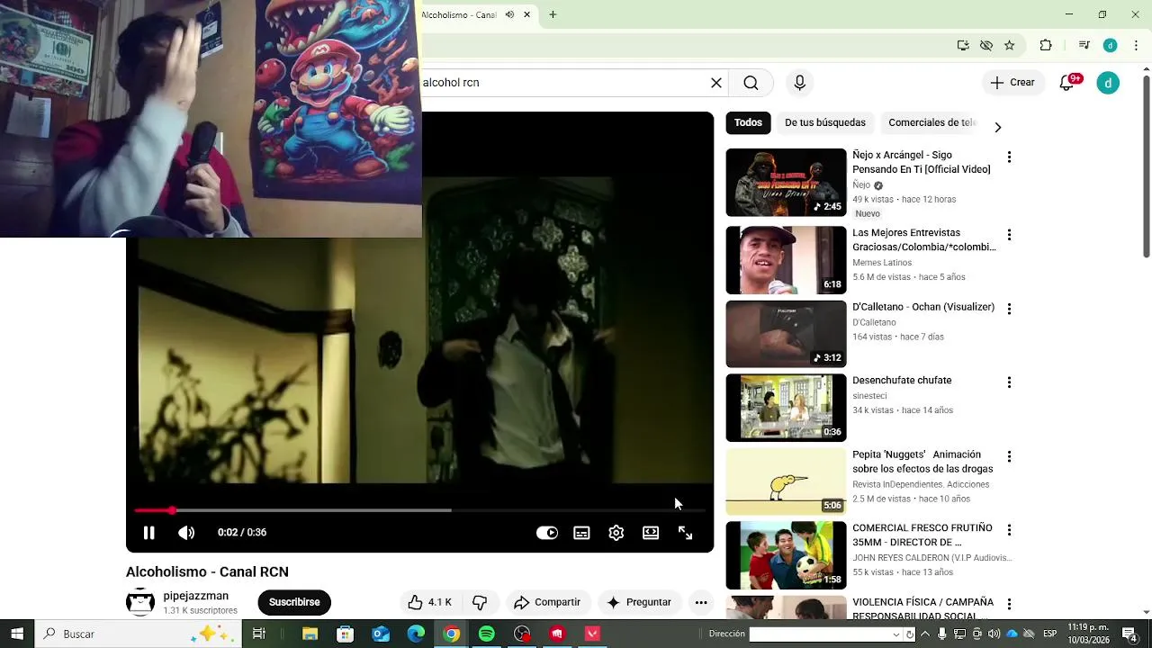Open File Explorer from the taskbar
The width and height of the screenshot is (1152, 648).
(310, 634)
